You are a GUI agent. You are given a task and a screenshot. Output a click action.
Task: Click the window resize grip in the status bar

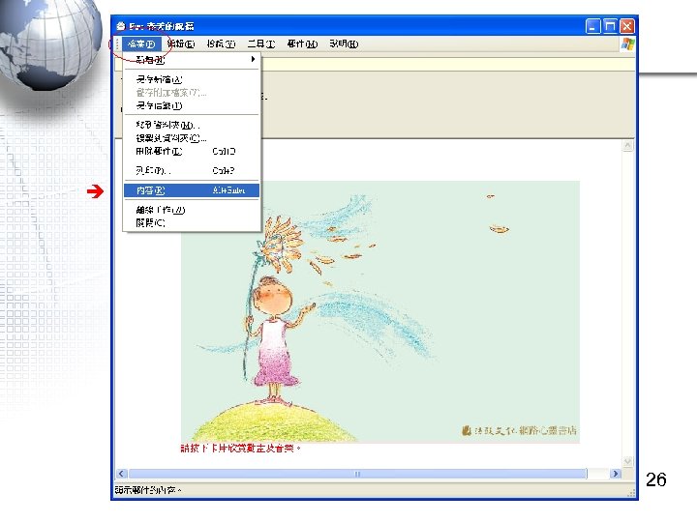coord(631,492)
